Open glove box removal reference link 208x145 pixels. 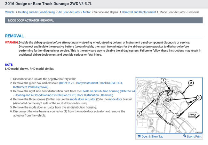click(x=68, y=85)
